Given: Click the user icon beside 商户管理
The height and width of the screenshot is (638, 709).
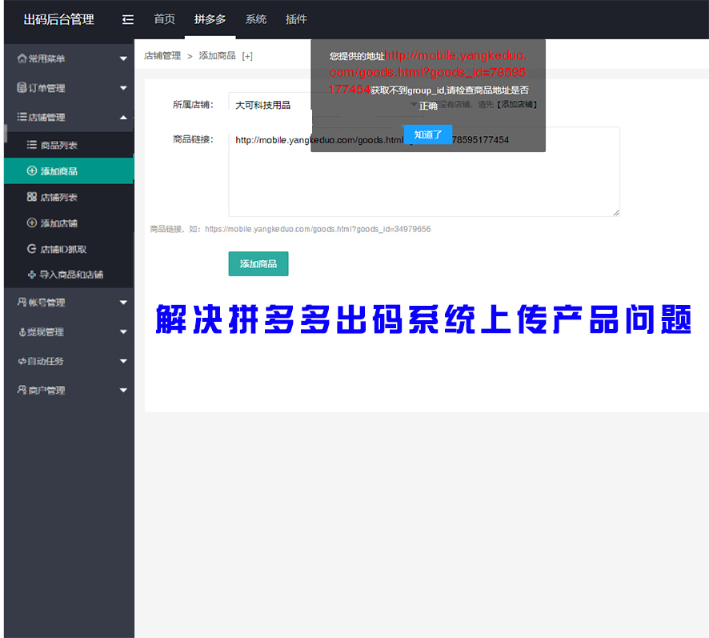Looking at the screenshot, I should tap(22, 390).
